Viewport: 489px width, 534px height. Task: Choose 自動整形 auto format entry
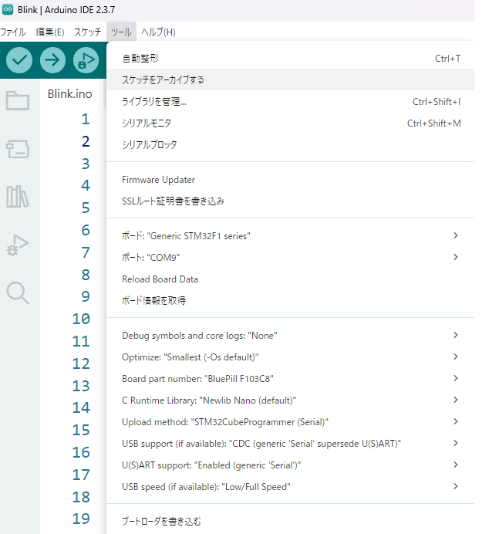coord(140,58)
